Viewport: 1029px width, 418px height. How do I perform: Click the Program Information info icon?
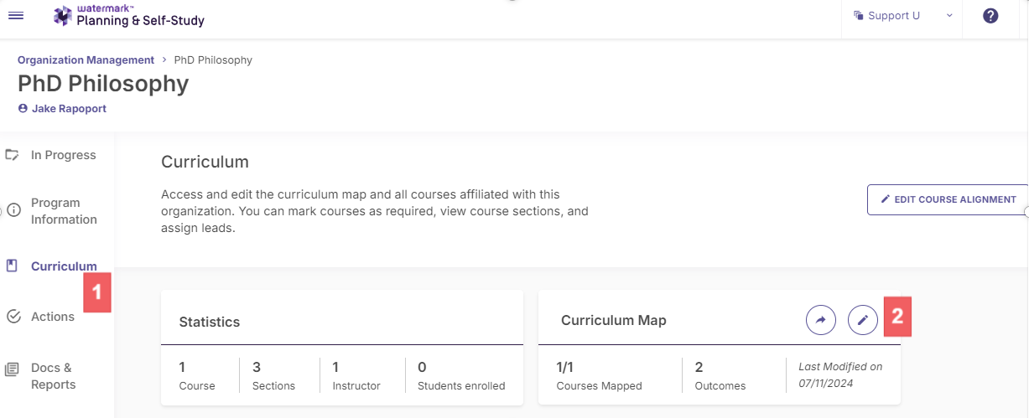[13, 211]
